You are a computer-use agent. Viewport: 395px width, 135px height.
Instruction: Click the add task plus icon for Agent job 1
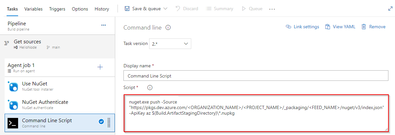[100, 67]
